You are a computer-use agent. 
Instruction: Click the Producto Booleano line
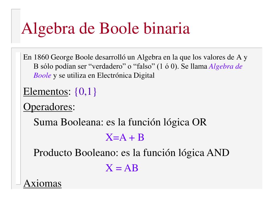131,153
